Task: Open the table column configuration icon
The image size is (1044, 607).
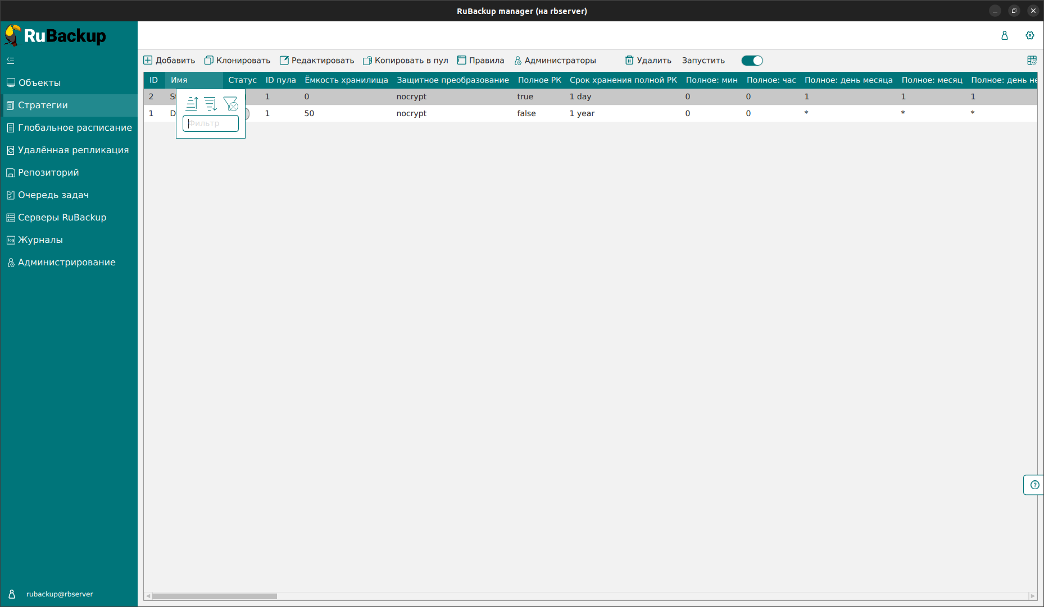Action: 1032,61
